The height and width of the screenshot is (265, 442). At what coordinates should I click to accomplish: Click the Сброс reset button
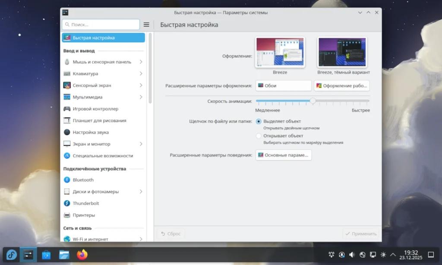[x=170, y=233]
